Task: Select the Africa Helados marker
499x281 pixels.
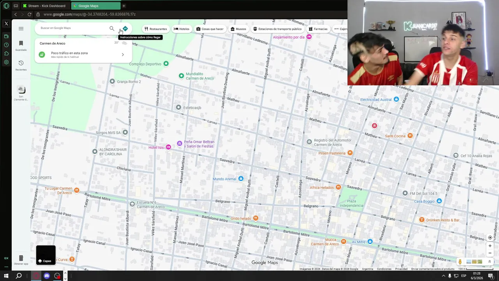Action: [x=338, y=187]
